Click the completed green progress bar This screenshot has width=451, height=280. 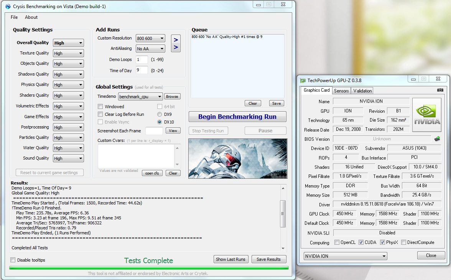pos(149,268)
